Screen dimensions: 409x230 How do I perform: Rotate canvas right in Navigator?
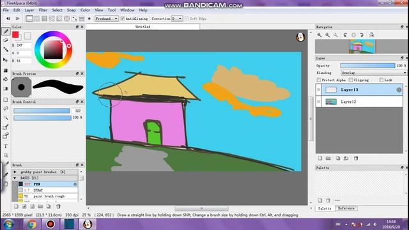(362, 35)
